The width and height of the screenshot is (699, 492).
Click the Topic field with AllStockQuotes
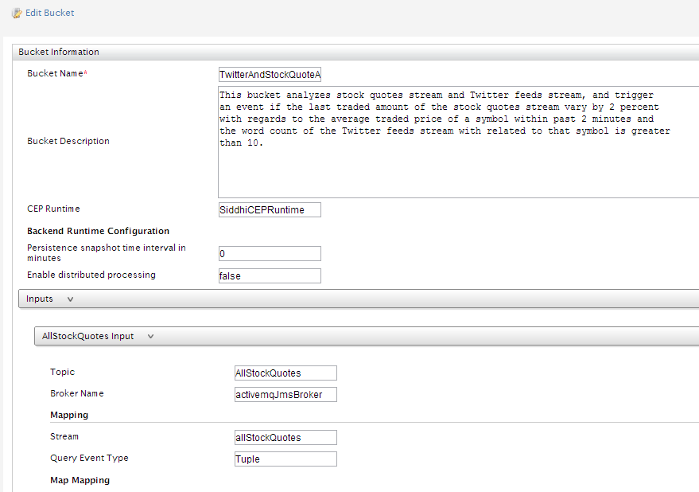point(285,373)
